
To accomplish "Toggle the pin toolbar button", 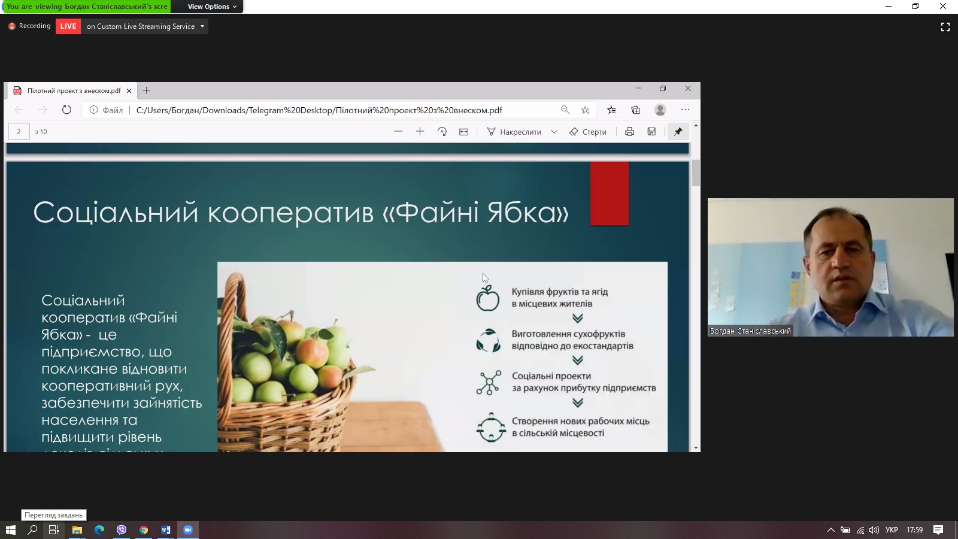I will (x=678, y=132).
